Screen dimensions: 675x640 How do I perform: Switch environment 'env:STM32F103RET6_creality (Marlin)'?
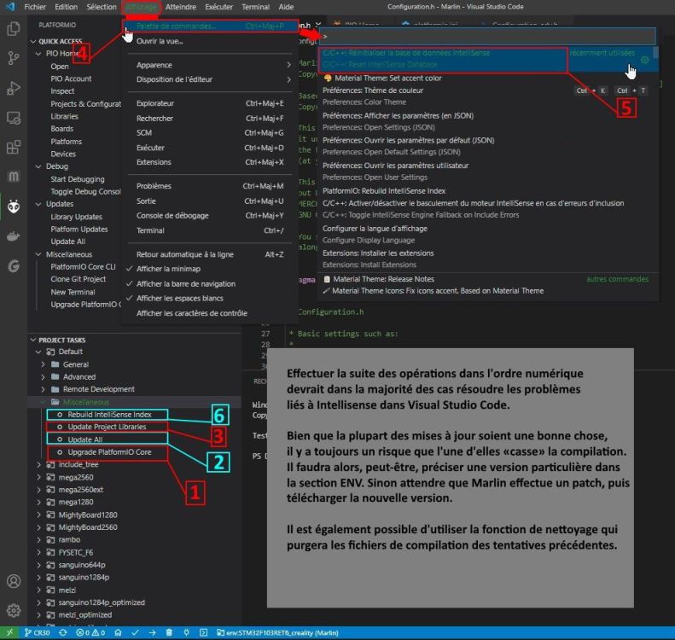click(277, 632)
